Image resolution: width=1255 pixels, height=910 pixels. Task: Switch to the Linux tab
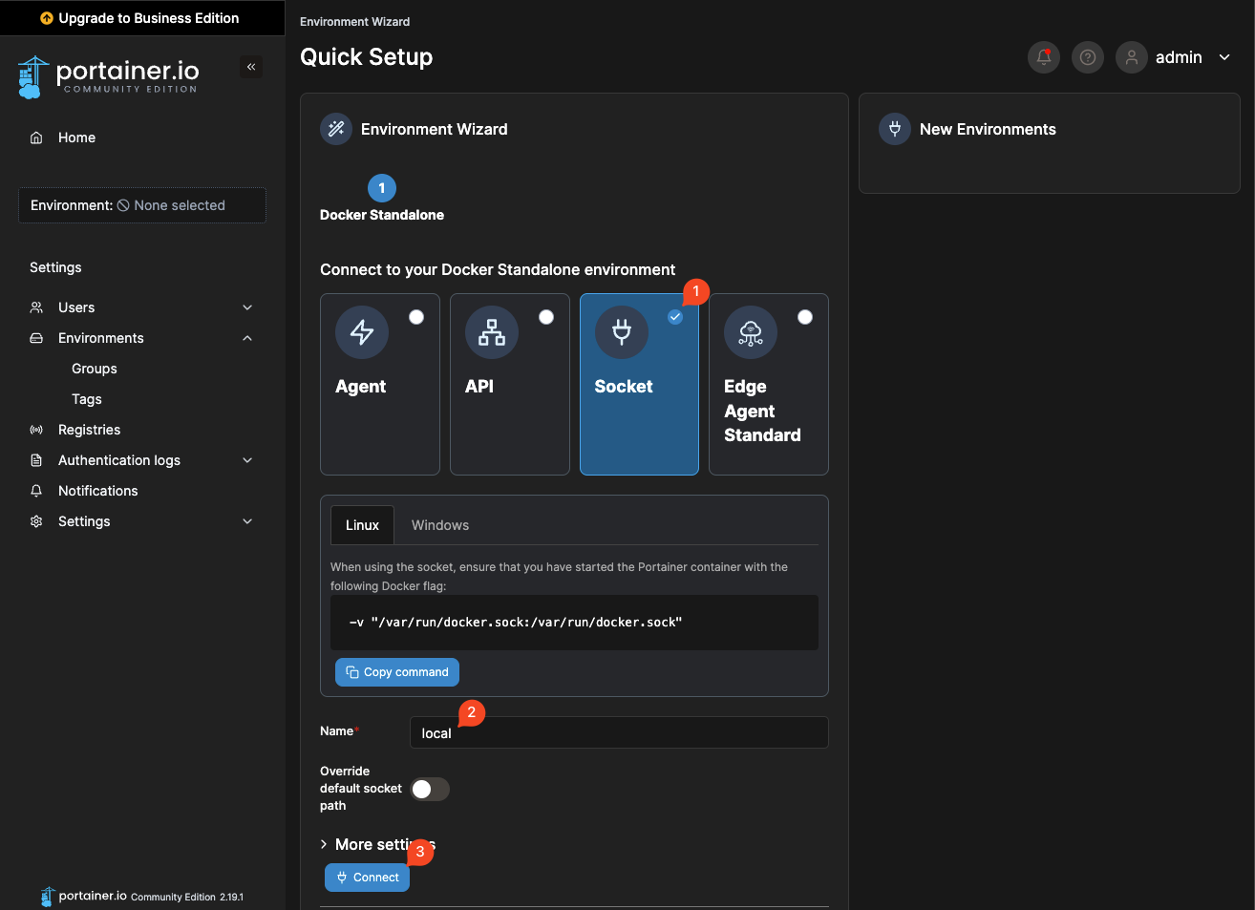[x=362, y=525]
